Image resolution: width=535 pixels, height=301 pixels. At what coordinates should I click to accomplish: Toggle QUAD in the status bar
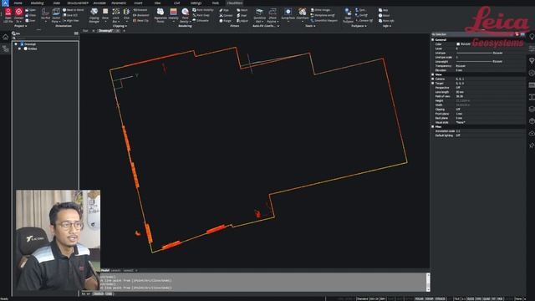click(x=487, y=298)
